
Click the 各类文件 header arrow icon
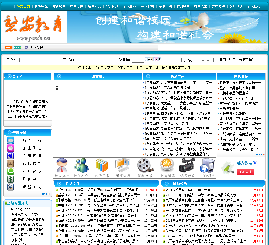tap(59, 184)
